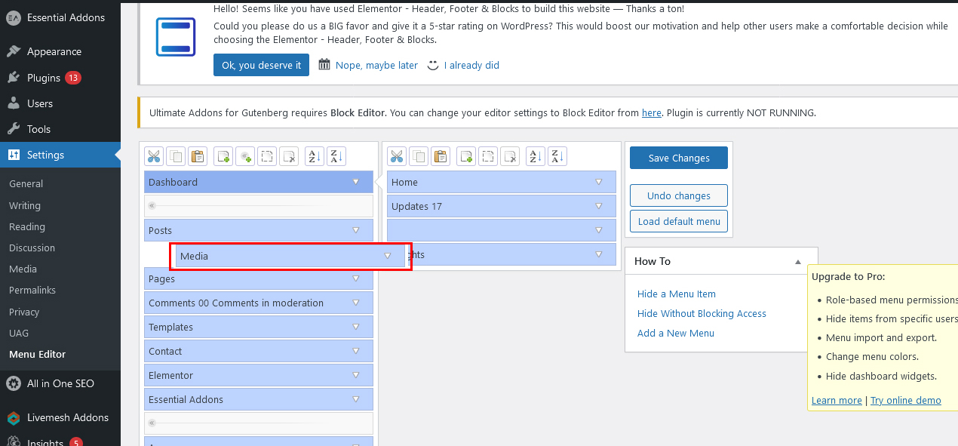Screen dimensions: 958x446
Task: Add a new menu item via the new-item icon
Action: pyautogui.click(x=223, y=156)
